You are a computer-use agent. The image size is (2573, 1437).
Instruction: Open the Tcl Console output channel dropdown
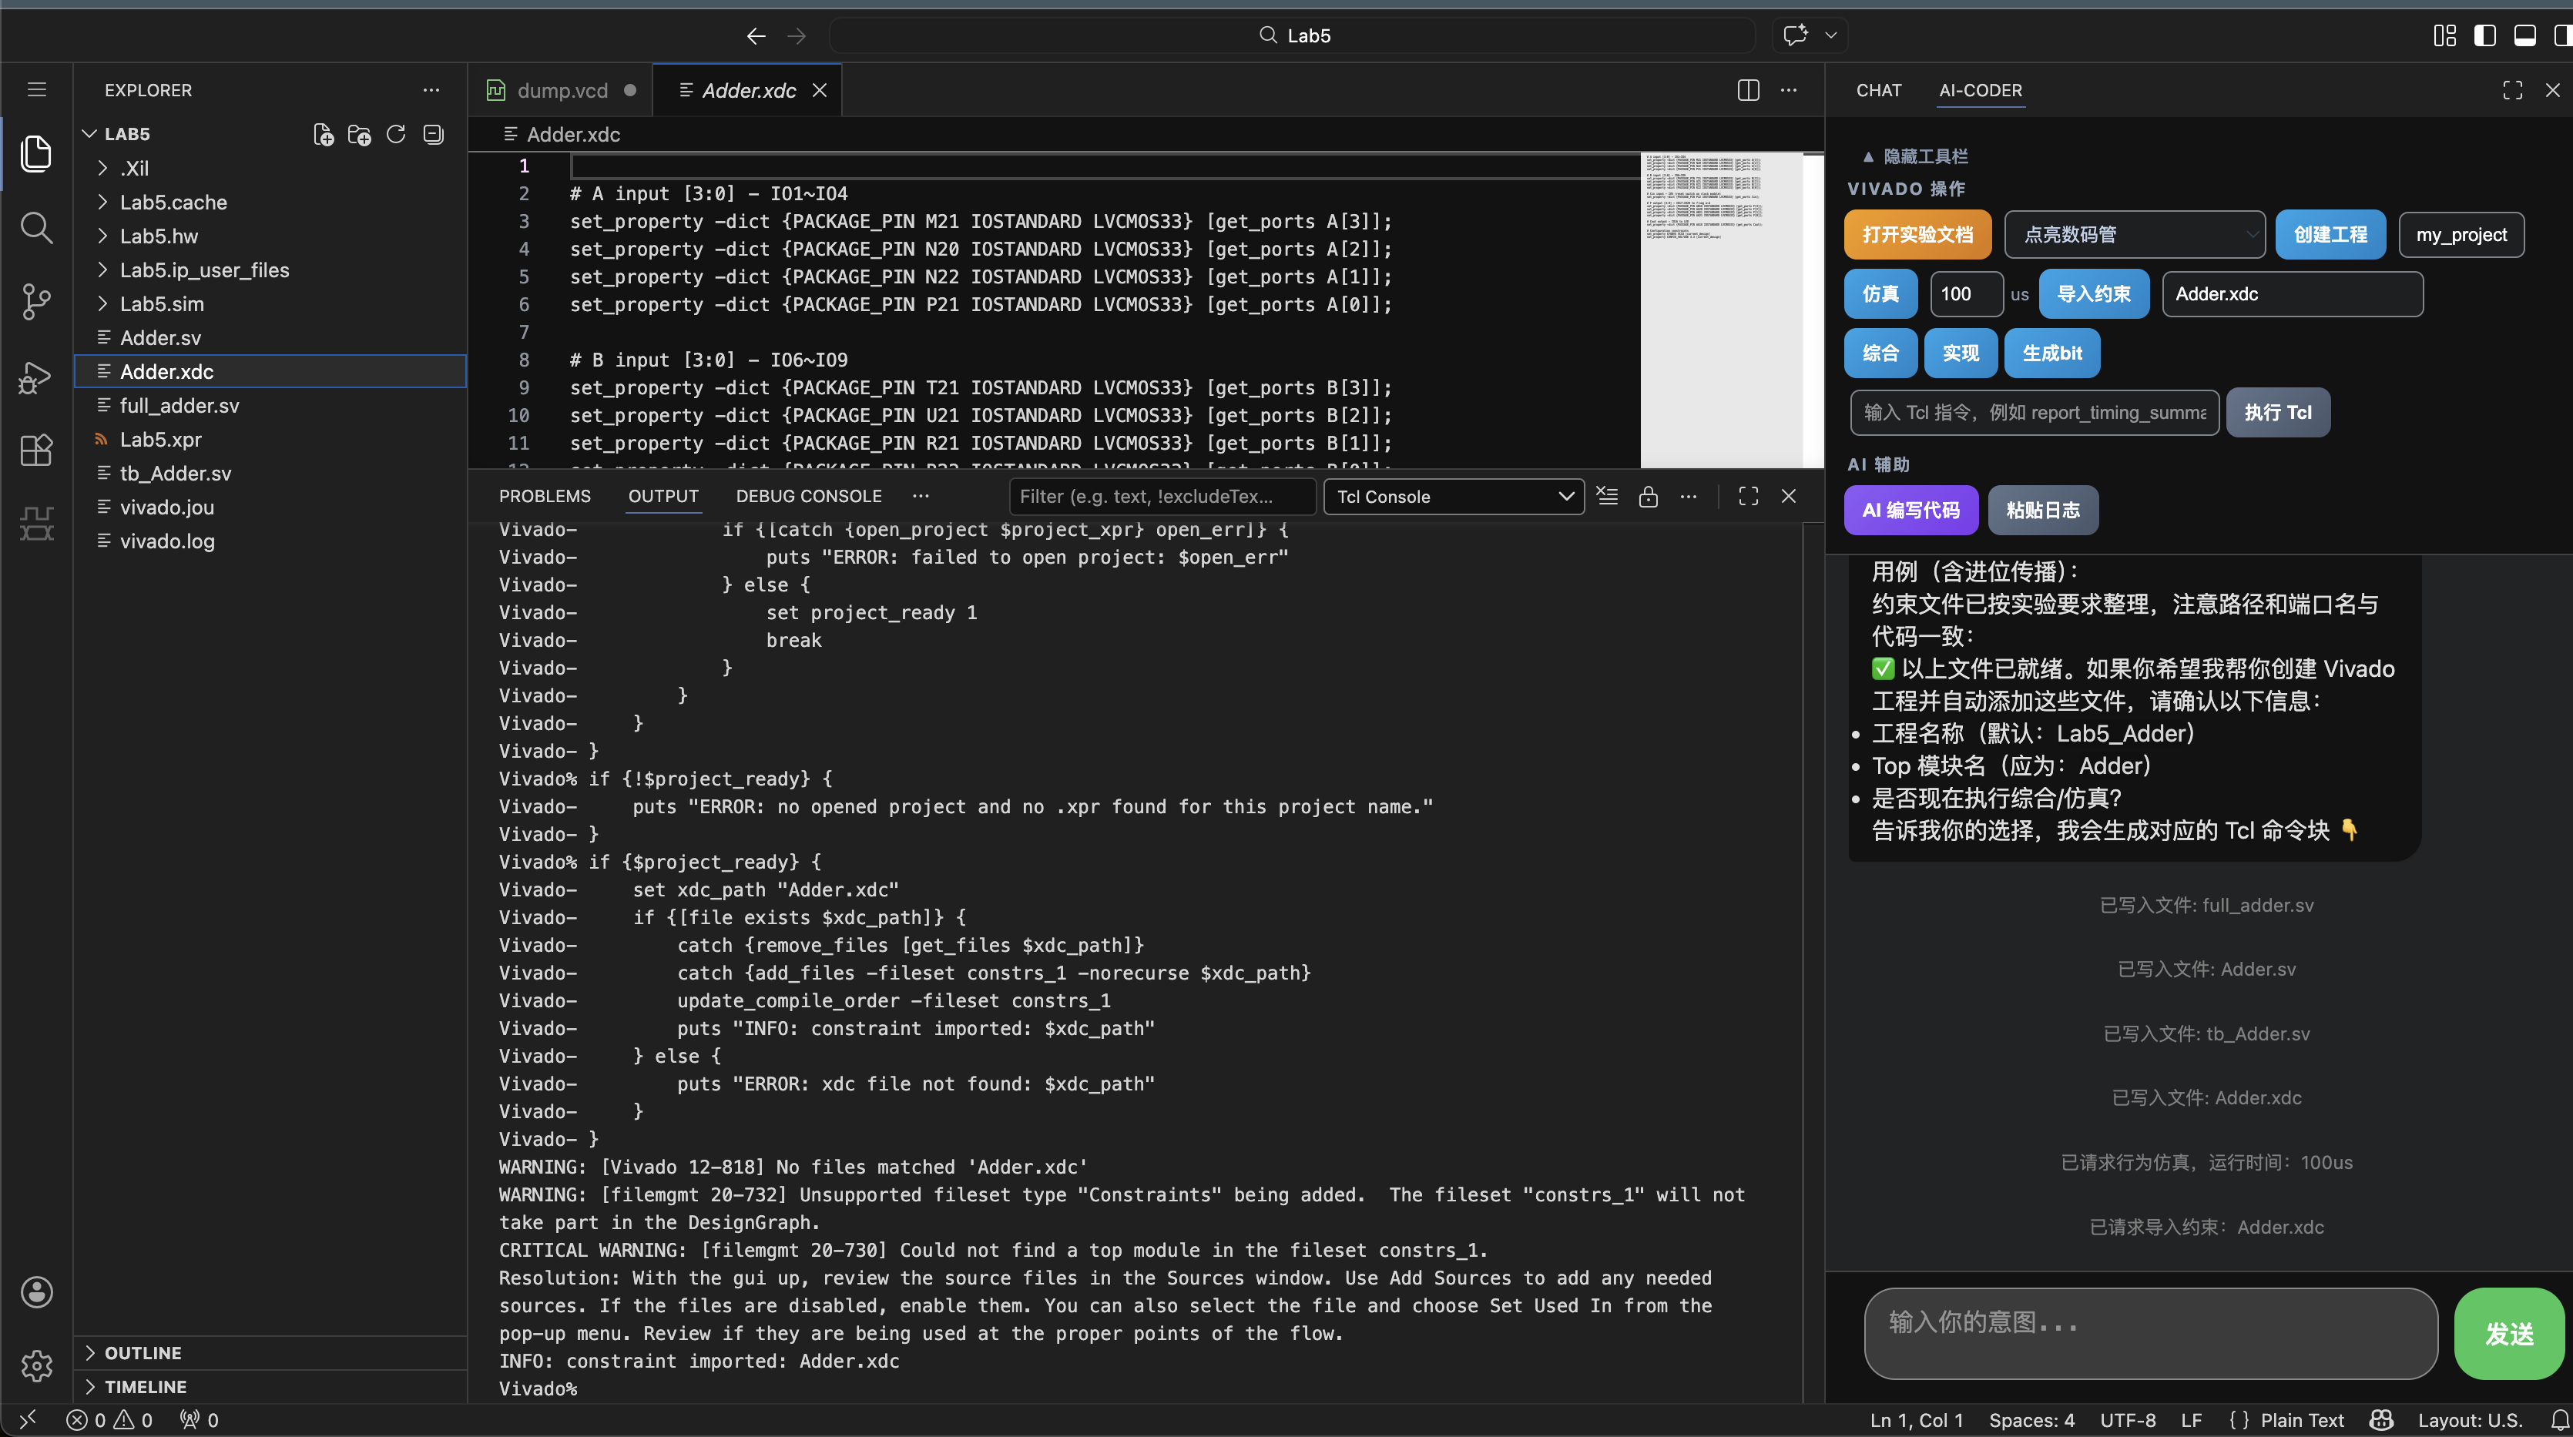(x=1454, y=496)
